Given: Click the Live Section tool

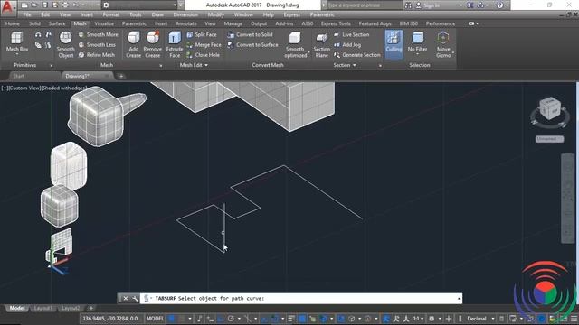Looking at the screenshot, I should click(352, 34).
